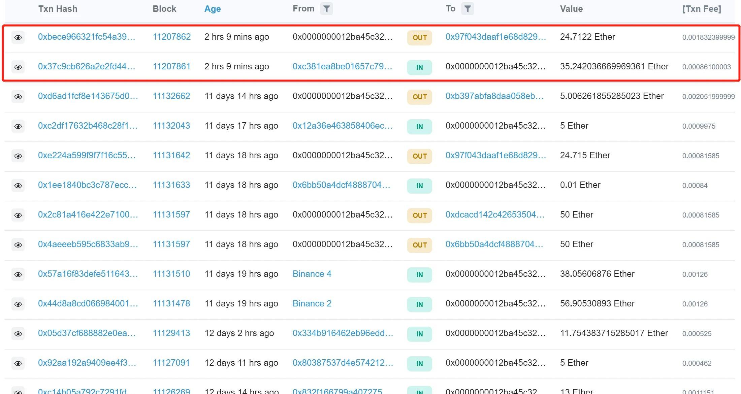Preview transaction 0xbece966321fc54a39 with eye icon

pyautogui.click(x=18, y=37)
